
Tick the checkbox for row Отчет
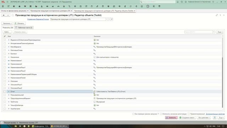5,91
